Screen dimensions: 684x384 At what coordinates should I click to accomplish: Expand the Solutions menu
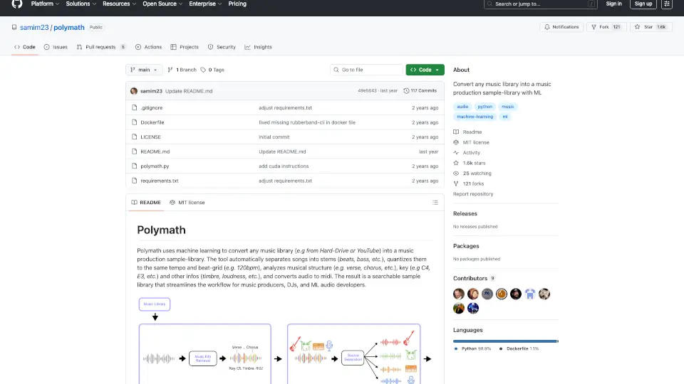[x=81, y=4]
